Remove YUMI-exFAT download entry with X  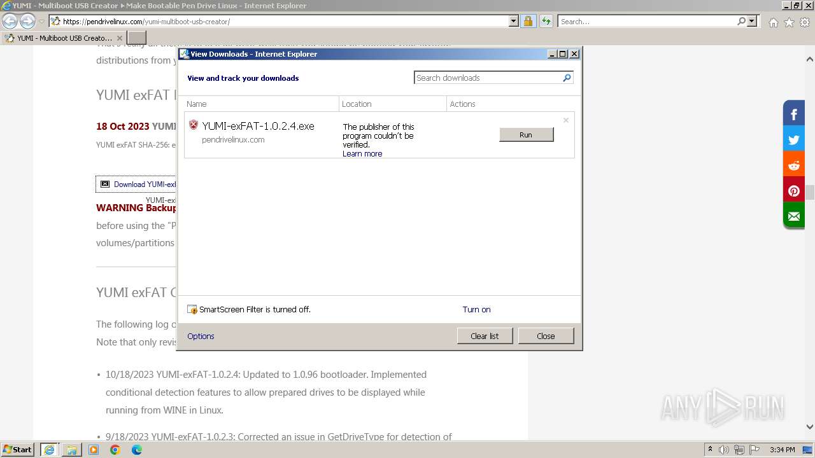[x=565, y=120]
